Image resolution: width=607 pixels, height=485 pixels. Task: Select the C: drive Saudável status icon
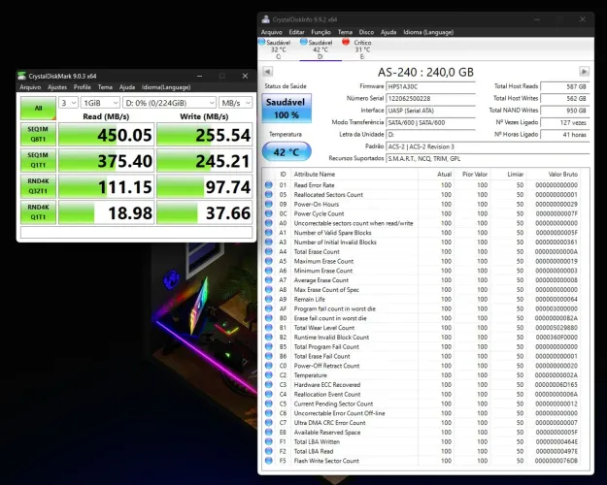click(262, 42)
